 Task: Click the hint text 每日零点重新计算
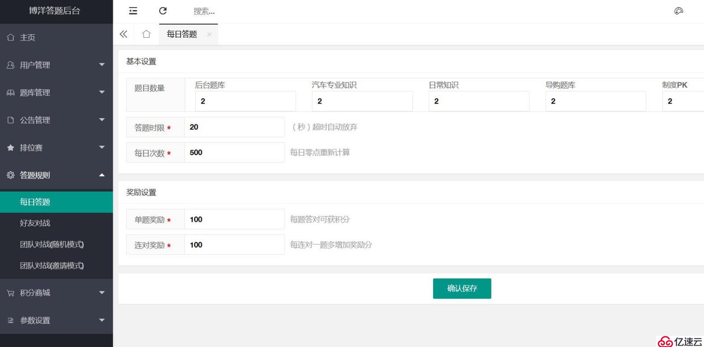point(320,152)
